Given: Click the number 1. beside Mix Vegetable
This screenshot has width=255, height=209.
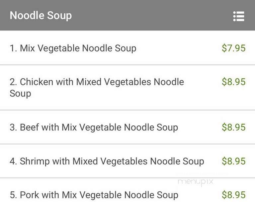Looking at the screenshot, I should (x=13, y=48).
